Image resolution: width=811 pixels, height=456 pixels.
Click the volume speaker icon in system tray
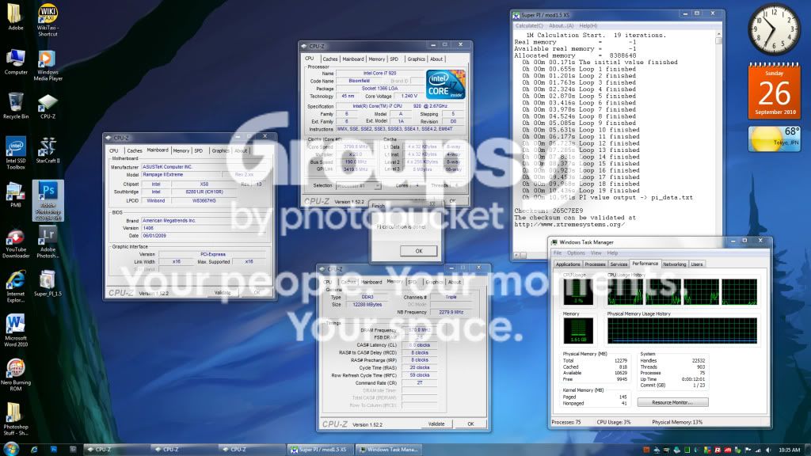(x=768, y=450)
